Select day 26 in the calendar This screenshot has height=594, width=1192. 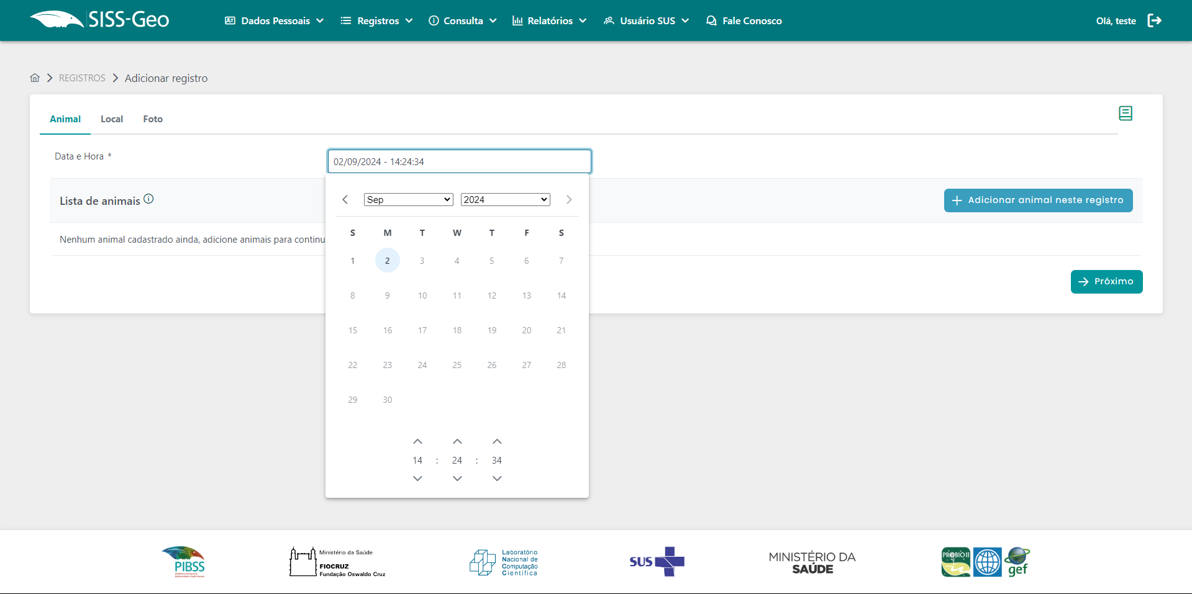pyautogui.click(x=492, y=365)
